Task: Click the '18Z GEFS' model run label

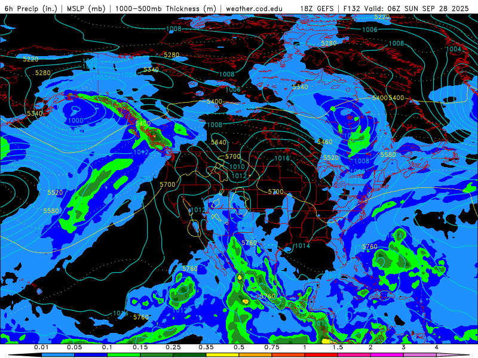Action: (317, 8)
